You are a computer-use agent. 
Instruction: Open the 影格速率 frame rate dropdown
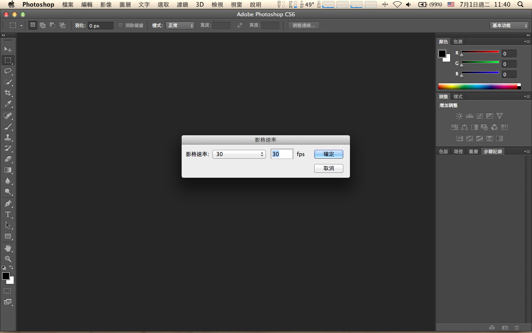pos(239,154)
